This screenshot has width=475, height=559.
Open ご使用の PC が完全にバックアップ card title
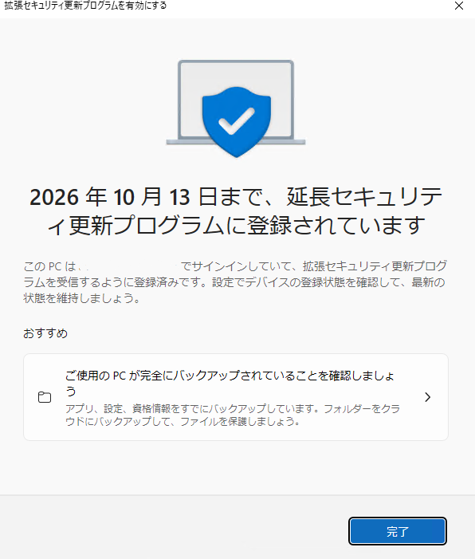tap(230, 383)
